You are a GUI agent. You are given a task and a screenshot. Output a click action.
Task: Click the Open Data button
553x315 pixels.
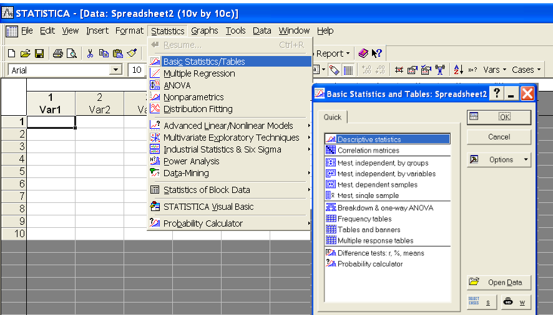pos(499,282)
